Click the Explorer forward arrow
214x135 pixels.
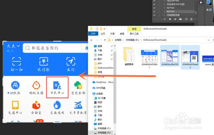tap(97, 40)
